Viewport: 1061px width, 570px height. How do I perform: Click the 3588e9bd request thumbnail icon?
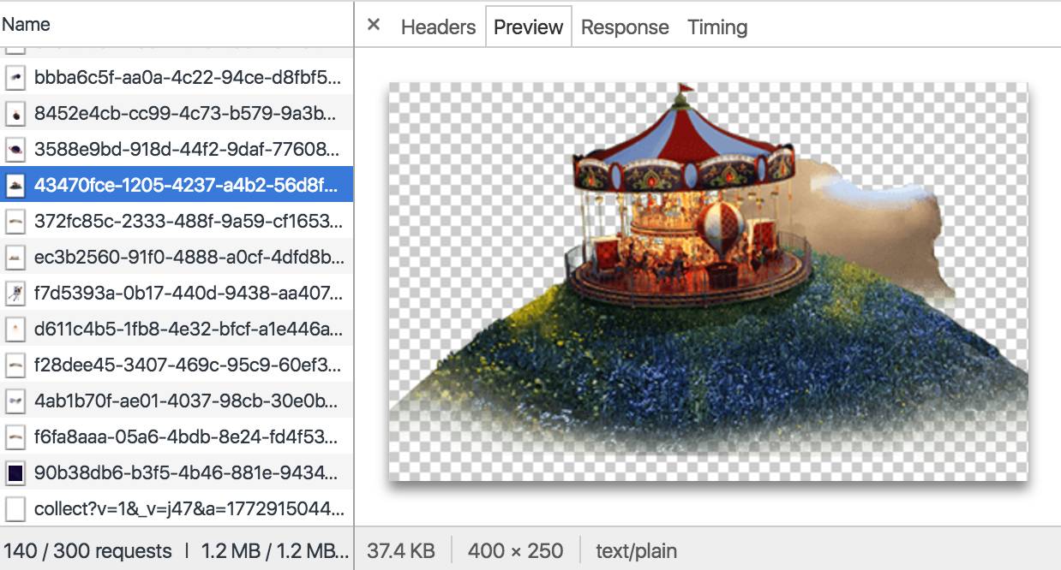pyautogui.click(x=15, y=149)
